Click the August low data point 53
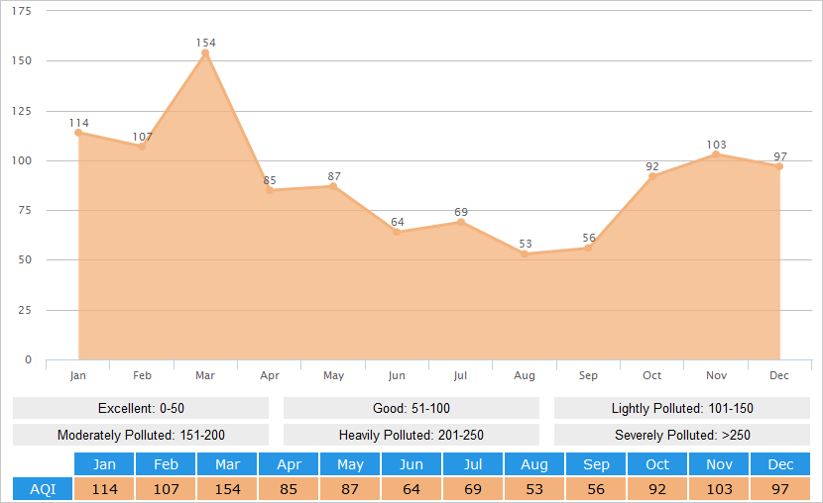This screenshot has height=503, width=823. pos(525,254)
